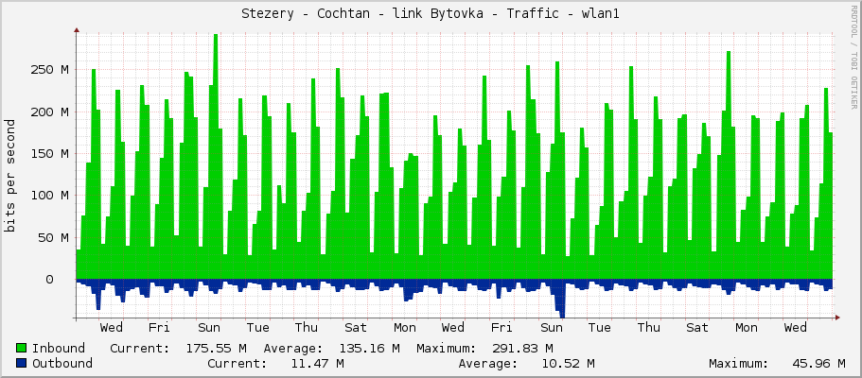
Task: Click the 'bits per second' axis title
Action: click(x=9, y=176)
